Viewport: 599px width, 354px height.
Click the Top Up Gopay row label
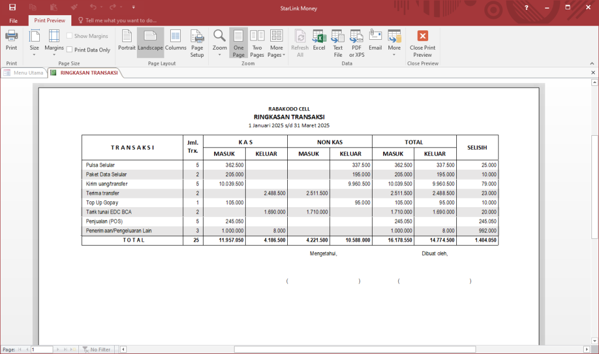[x=102, y=202]
